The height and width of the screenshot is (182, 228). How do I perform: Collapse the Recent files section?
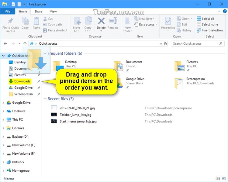[x=45, y=99]
